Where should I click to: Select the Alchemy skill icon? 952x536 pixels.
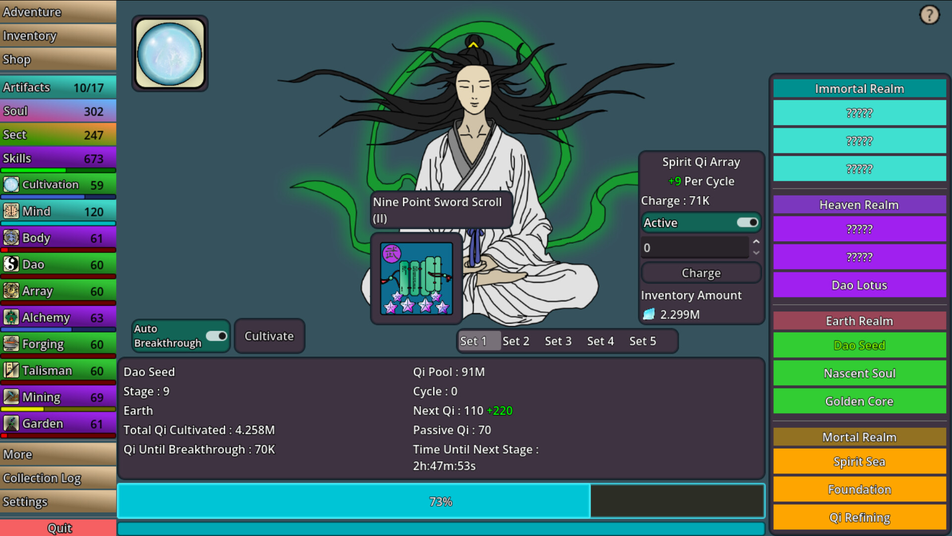coord(10,317)
